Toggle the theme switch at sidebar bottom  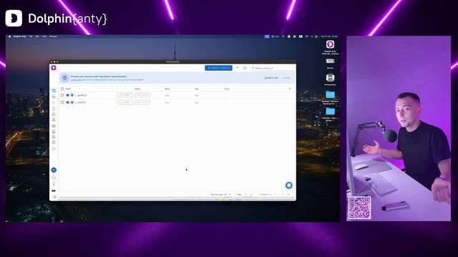(54, 197)
